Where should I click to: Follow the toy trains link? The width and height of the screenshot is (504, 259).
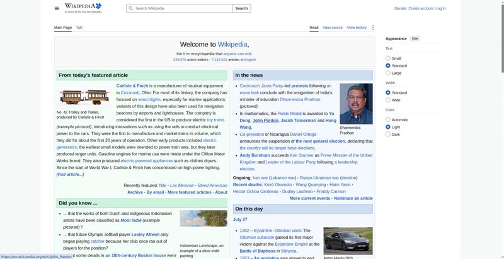215,120
